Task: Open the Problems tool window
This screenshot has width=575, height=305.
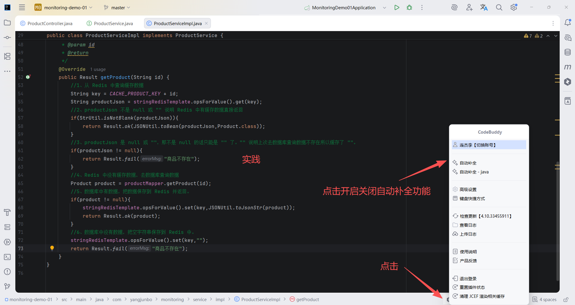Action: tap(7, 272)
